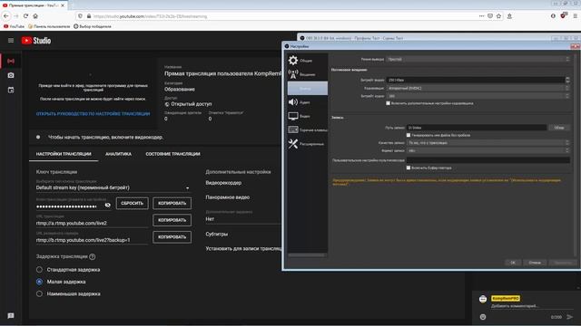Click the YouTube Studio hamburger menu
The width and height of the screenshot is (581, 326).
pos(11,40)
